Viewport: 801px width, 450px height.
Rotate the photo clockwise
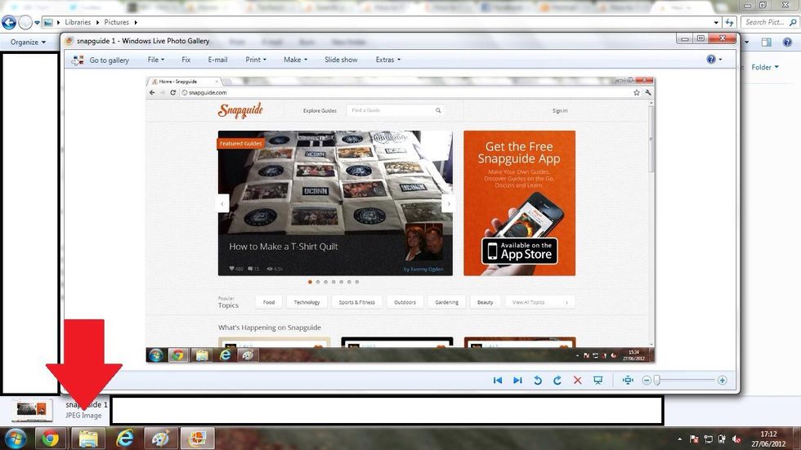(557, 381)
